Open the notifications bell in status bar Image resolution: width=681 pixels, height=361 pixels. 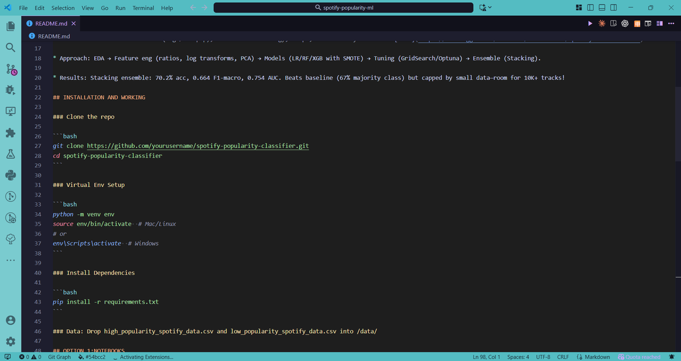tap(672, 357)
